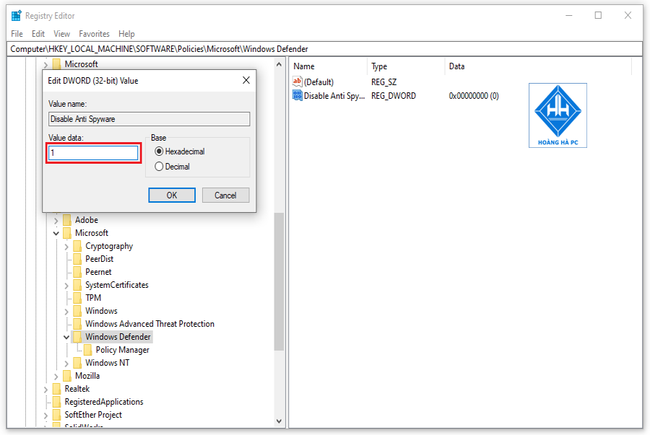
Task: Select the Decimal base radio button
Action: (159, 167)
